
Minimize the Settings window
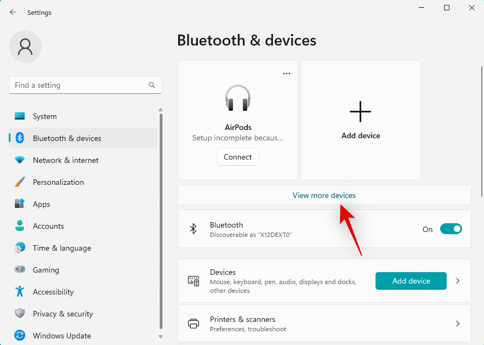coord(422,8)
